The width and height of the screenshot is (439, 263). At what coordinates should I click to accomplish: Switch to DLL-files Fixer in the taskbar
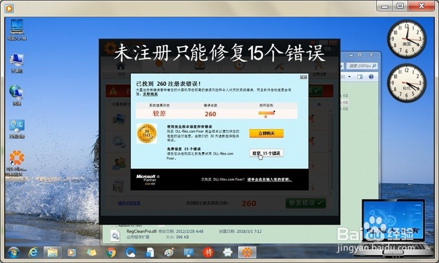[247, 253]
